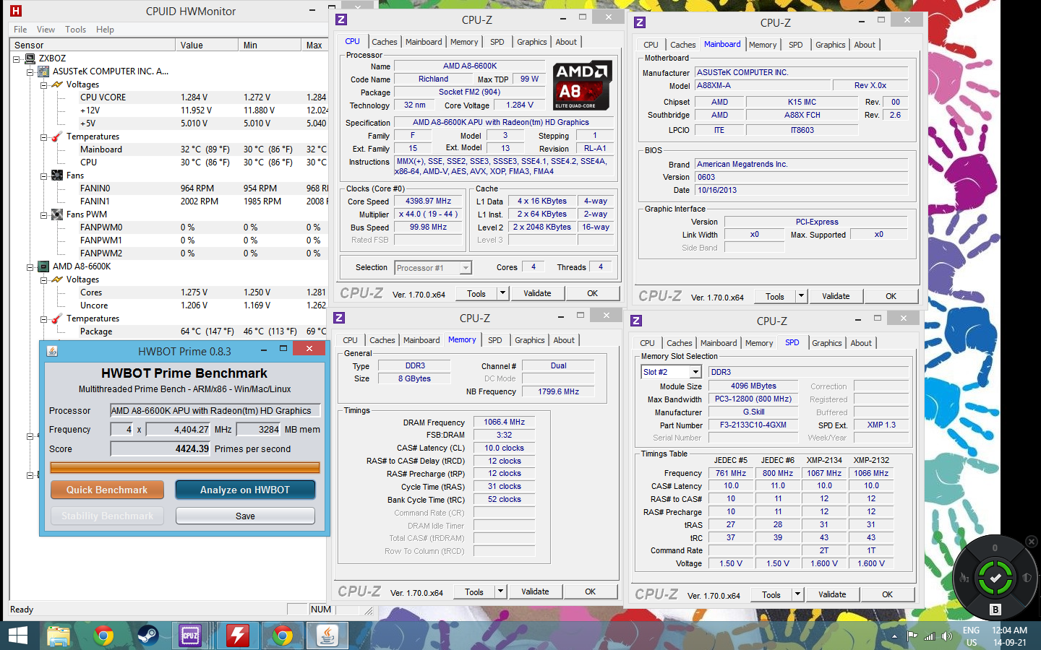
Task: Open the Processor #1 selection dropdown
Action: click(466, 268)
